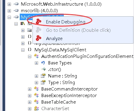
Task: Expand the Microsoft.Web.Infrastructure assembly node
Action: point(9,4)
